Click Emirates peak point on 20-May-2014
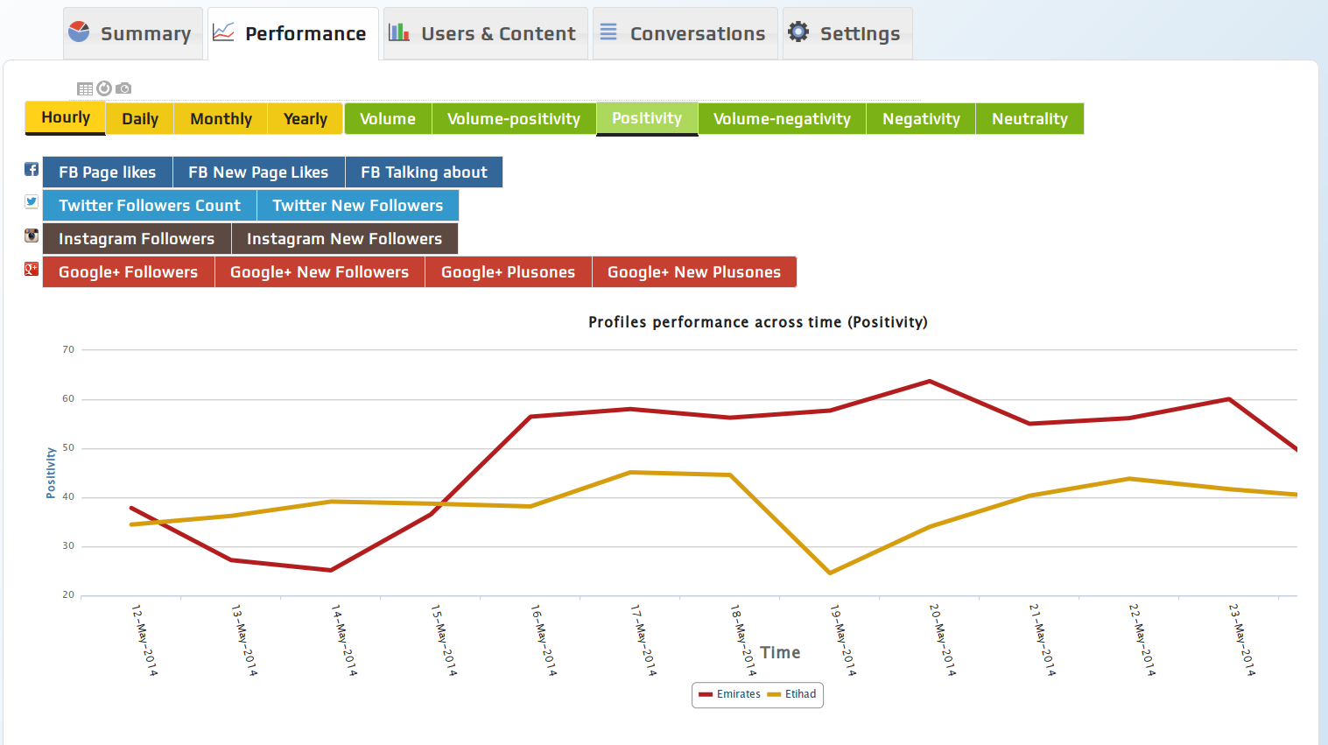The height and width of the screenshot is (745, 1328). pos(930,381)
